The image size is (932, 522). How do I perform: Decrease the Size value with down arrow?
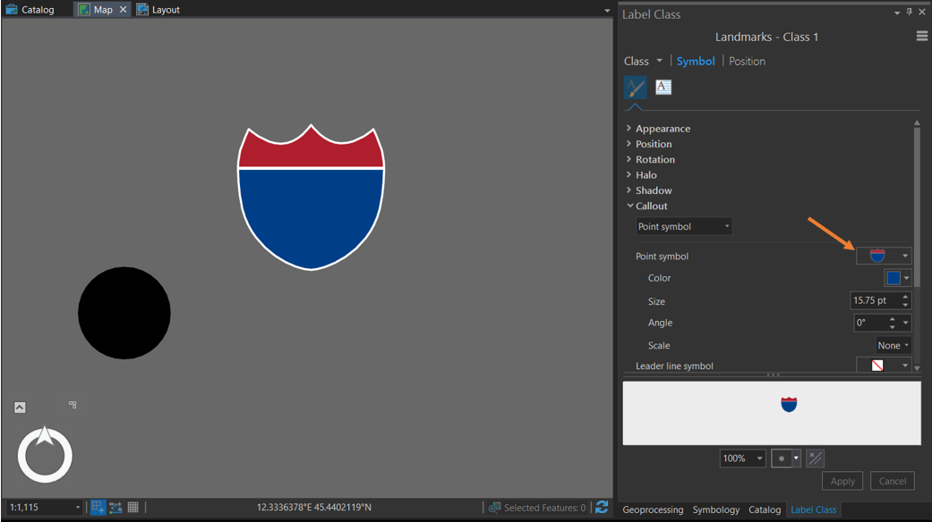[x=905, y=305]
